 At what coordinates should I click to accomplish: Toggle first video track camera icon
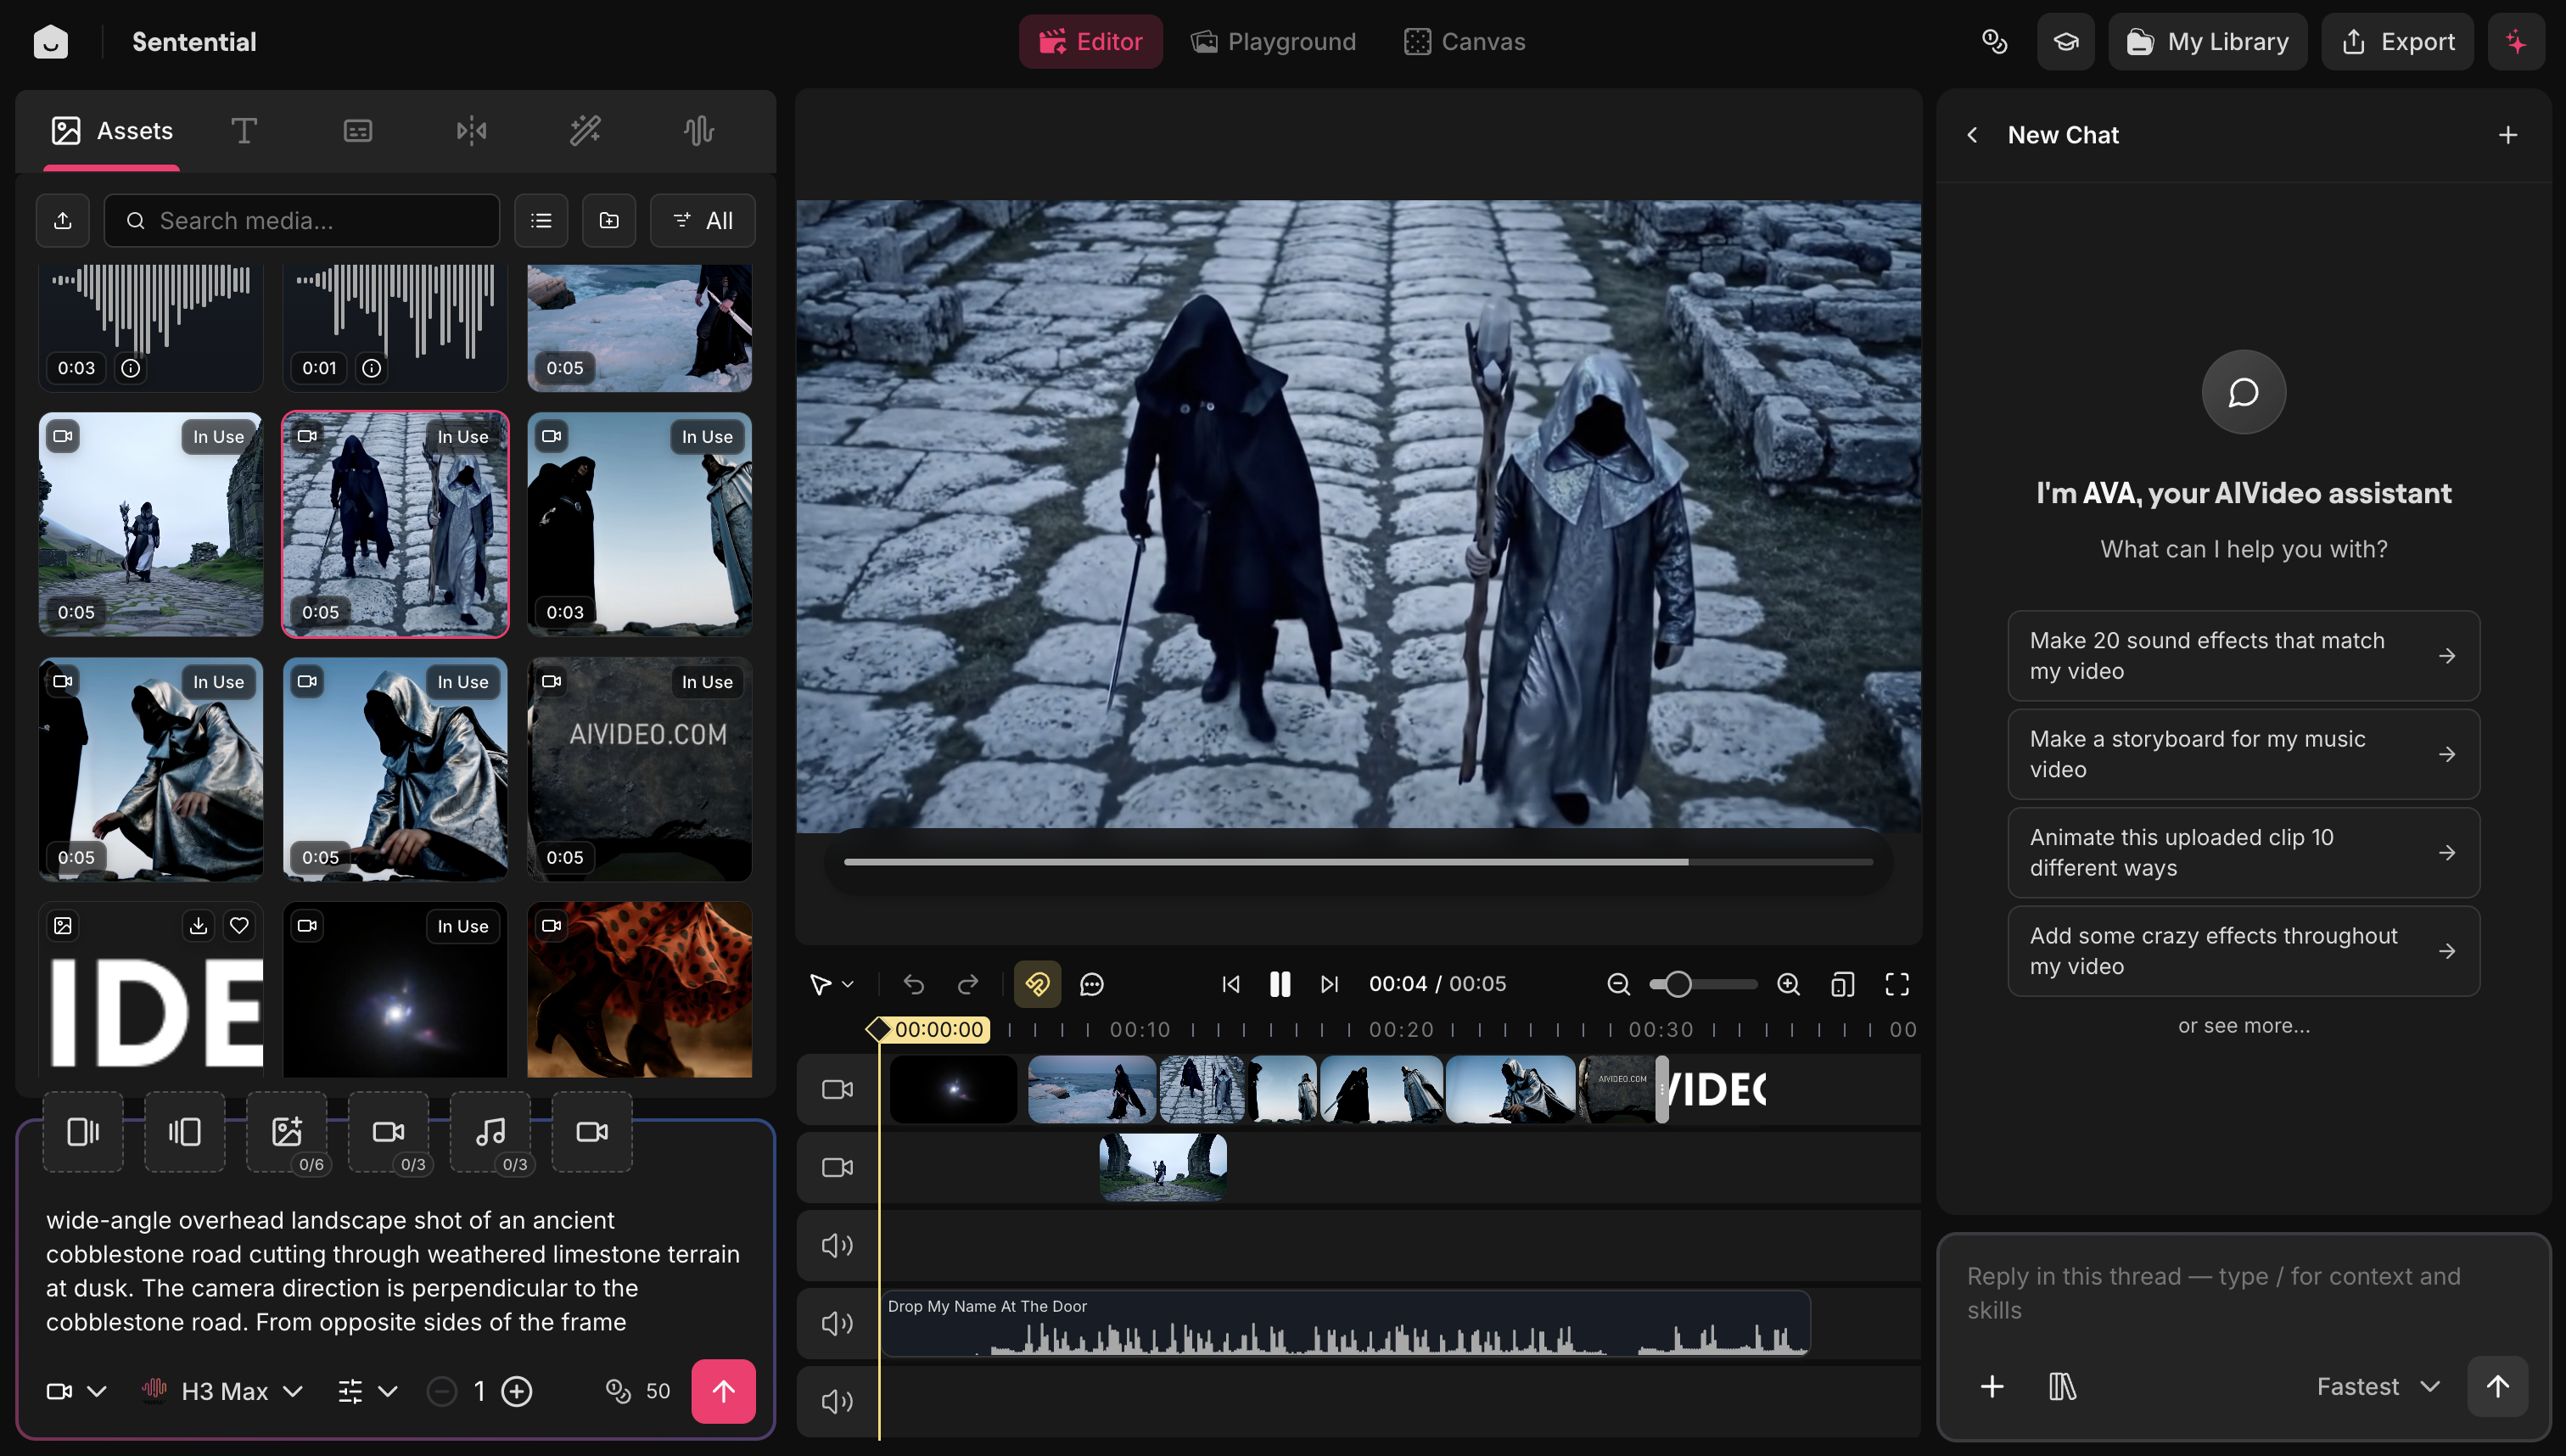[x=837, y=1089]
